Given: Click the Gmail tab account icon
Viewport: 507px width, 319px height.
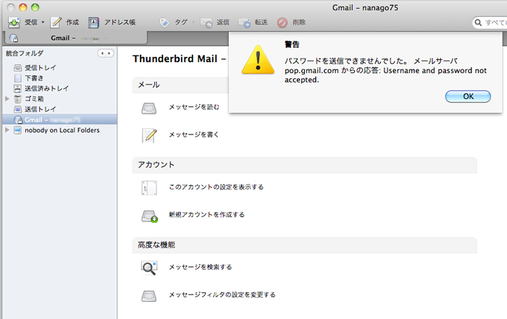Looking at the screenshot, I should [14, 38].
